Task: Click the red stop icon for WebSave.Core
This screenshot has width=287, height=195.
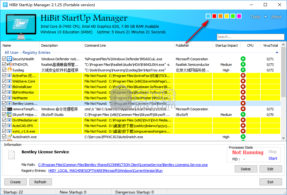Action: tap(243, 81)
